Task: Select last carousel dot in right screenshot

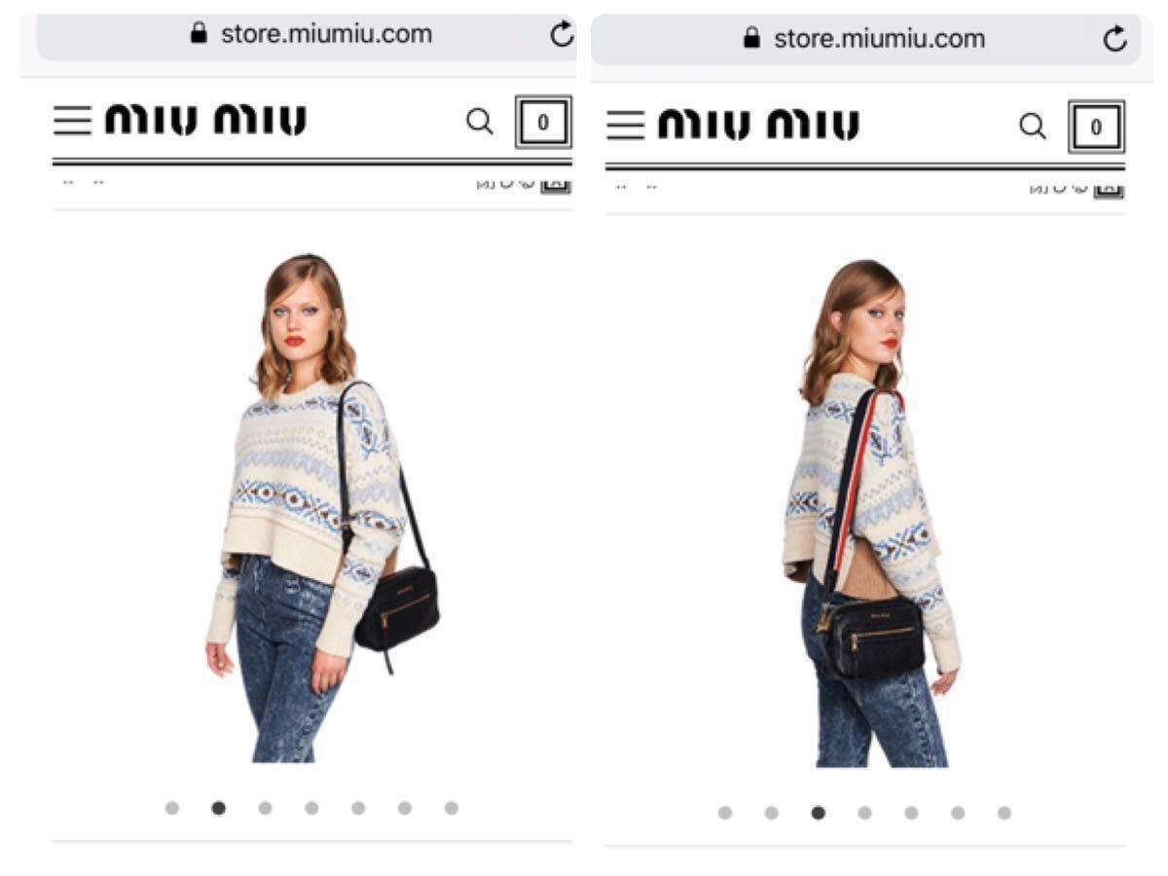Action: (x=1004, y=813)
